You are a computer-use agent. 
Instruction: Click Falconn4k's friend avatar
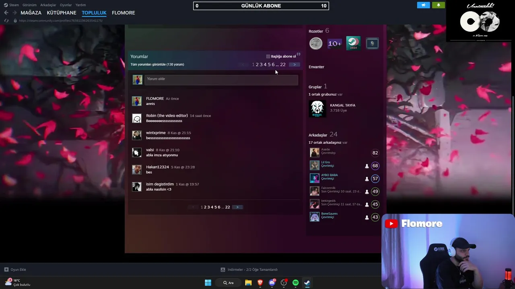(314, 191)
